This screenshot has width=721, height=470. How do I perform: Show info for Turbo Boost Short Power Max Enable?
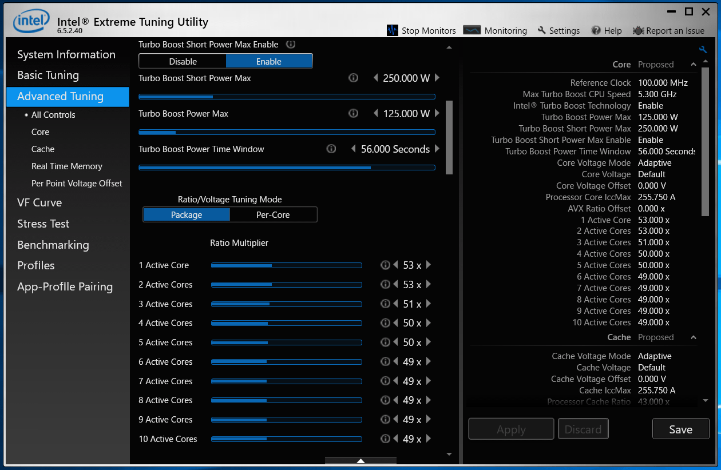pos(291,44)
